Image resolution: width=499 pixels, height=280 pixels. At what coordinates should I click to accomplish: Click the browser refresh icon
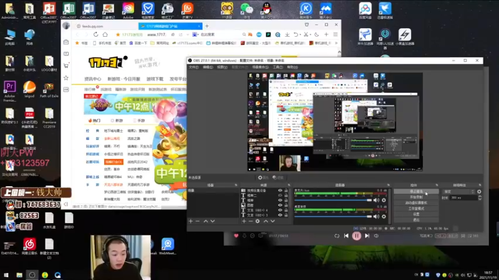pos(96,34)
